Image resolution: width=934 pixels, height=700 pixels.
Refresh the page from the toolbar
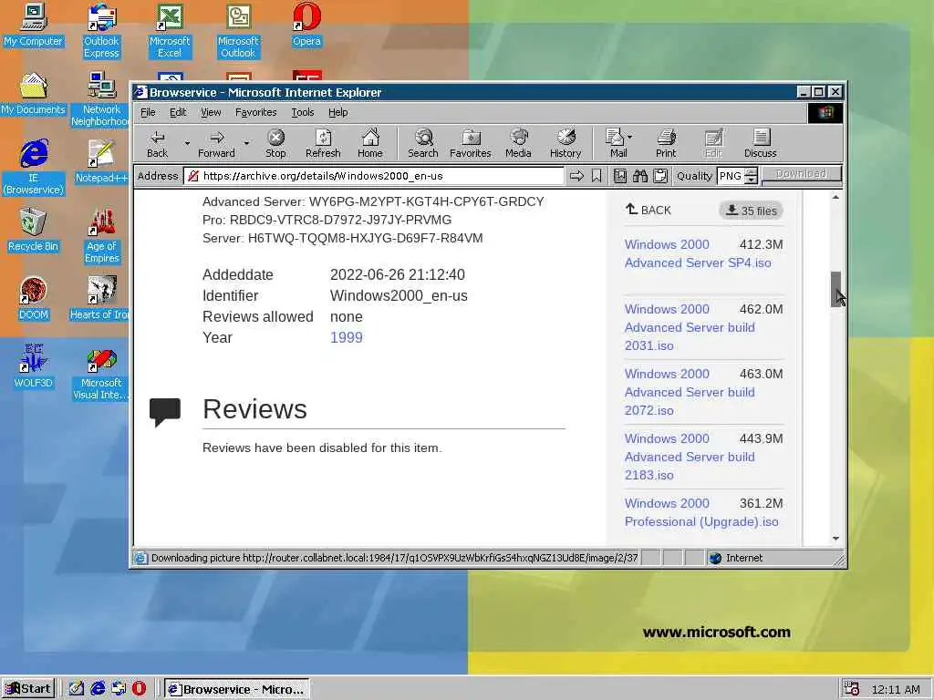coord(323,143)
